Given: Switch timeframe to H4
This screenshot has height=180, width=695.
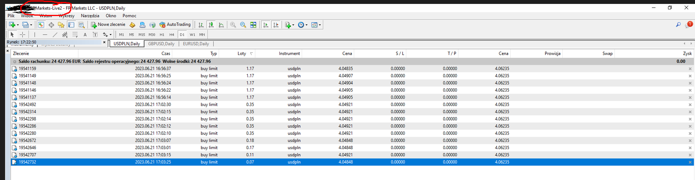Looking at the screenshot, I should [172, 34].
